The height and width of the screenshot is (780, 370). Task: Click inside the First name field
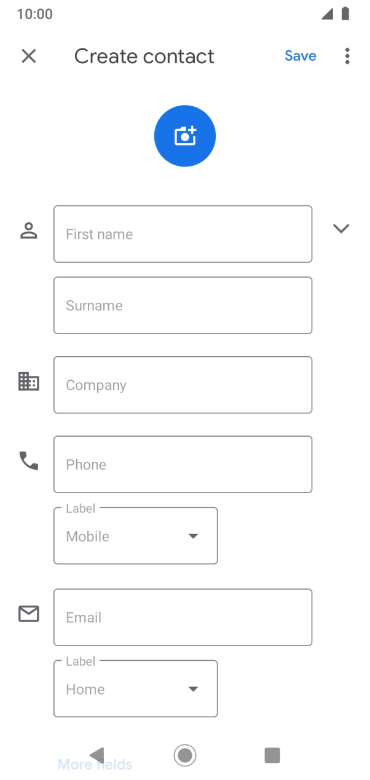click(x=183, y=234)
